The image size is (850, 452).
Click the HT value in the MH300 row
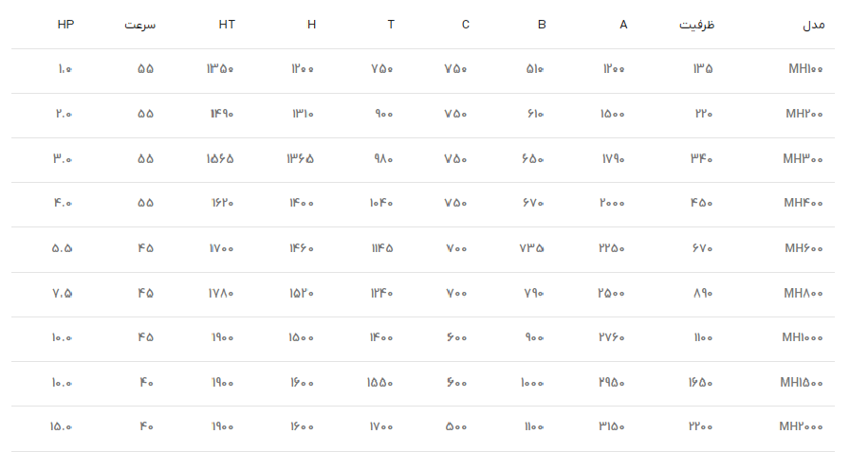click(220, 158)
